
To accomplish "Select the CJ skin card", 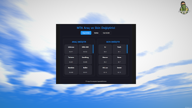I will tap(105, 49).
